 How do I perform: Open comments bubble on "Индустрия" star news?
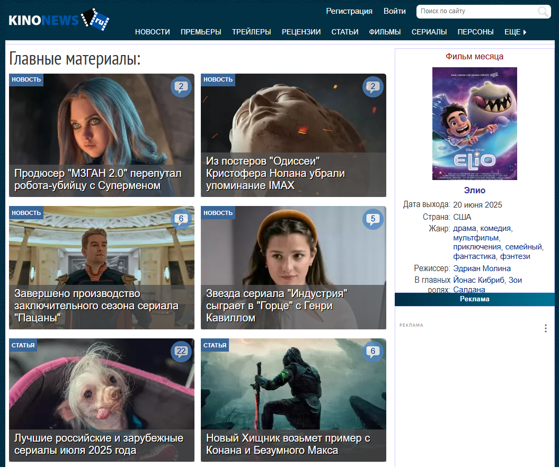373,219
